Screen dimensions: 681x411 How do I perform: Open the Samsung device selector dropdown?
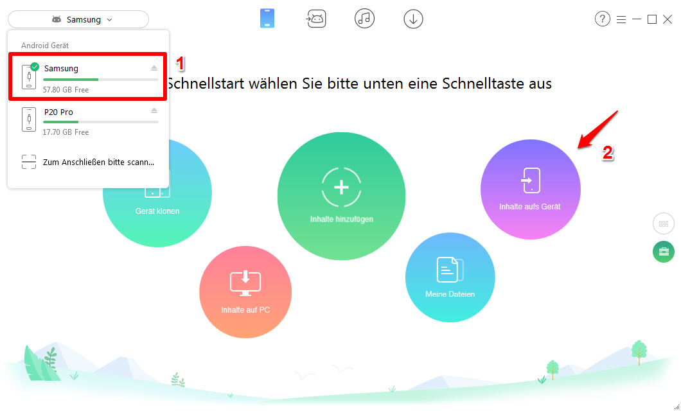click(x=78, y=19)
